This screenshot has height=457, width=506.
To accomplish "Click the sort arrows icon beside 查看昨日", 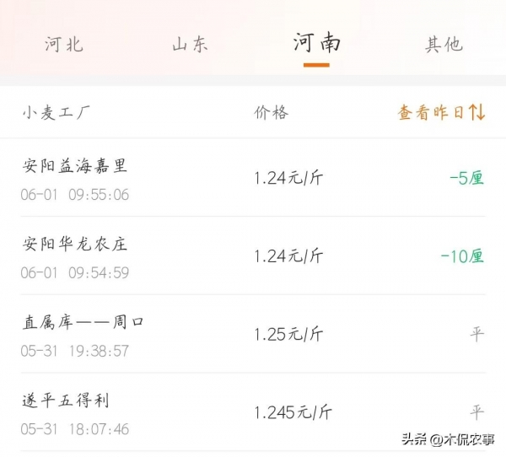I will tap(477, 113).
